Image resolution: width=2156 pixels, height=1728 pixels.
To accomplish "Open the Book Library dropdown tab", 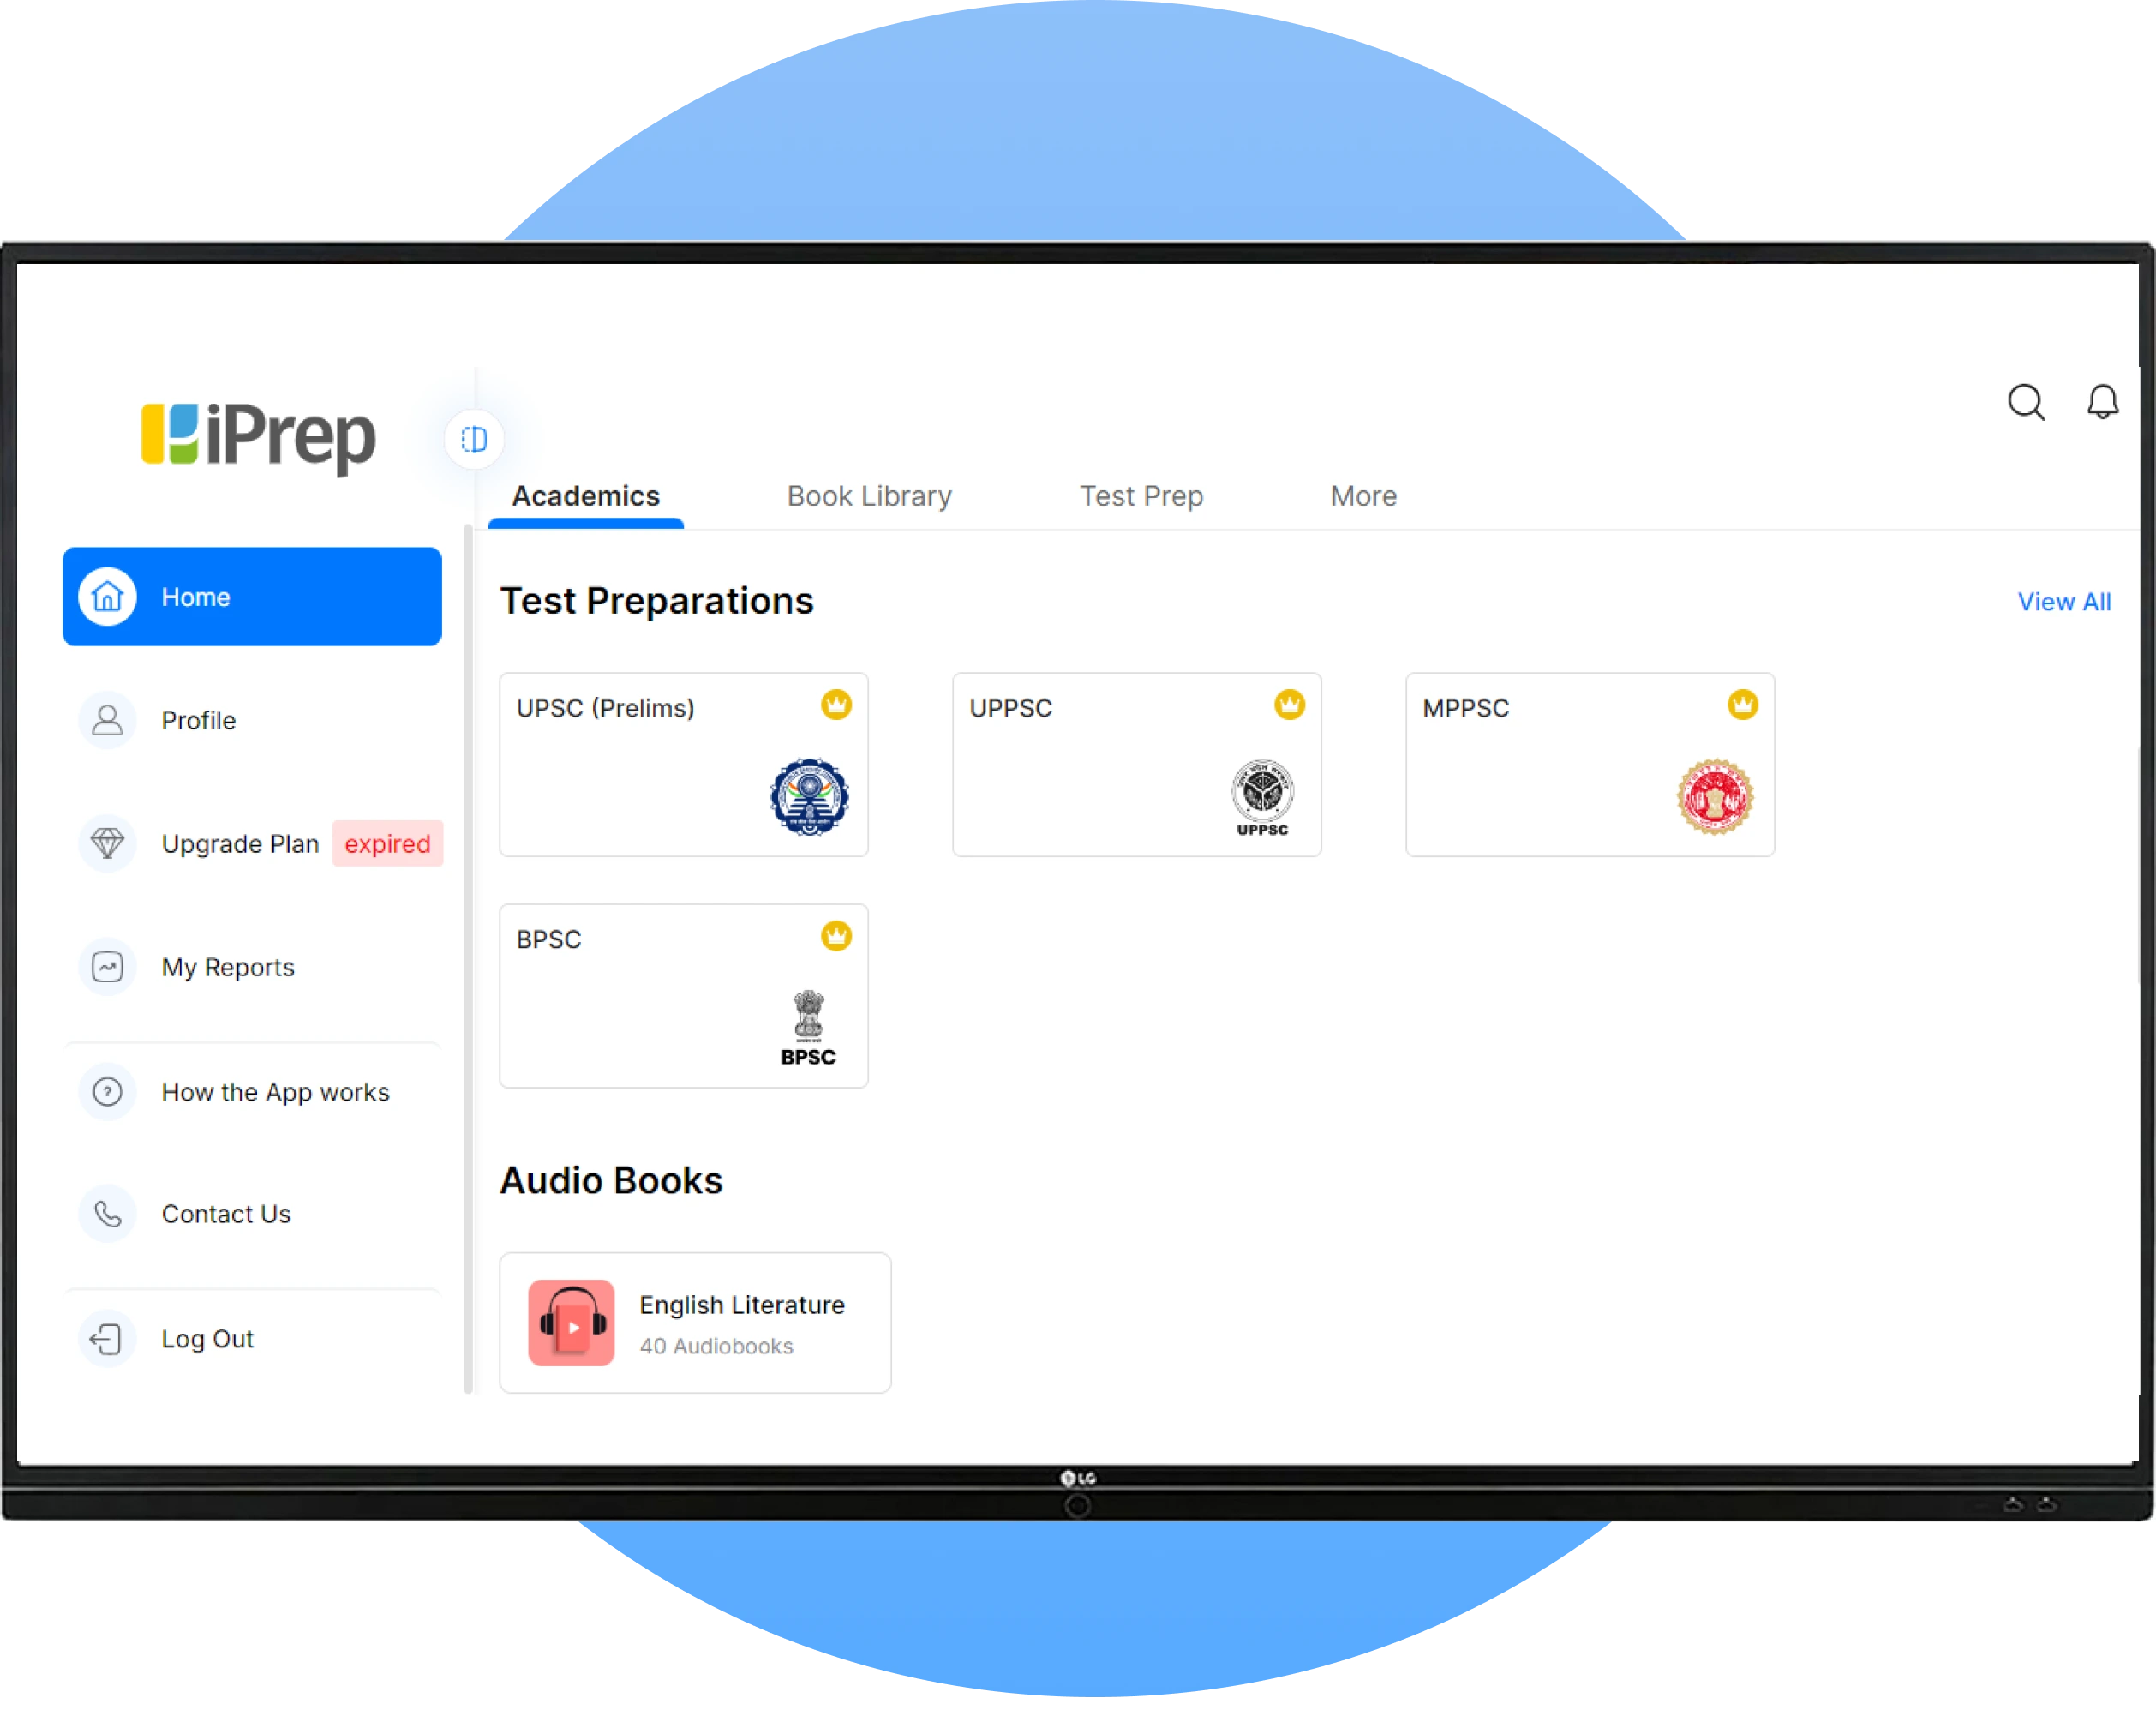I will (869, 495).
